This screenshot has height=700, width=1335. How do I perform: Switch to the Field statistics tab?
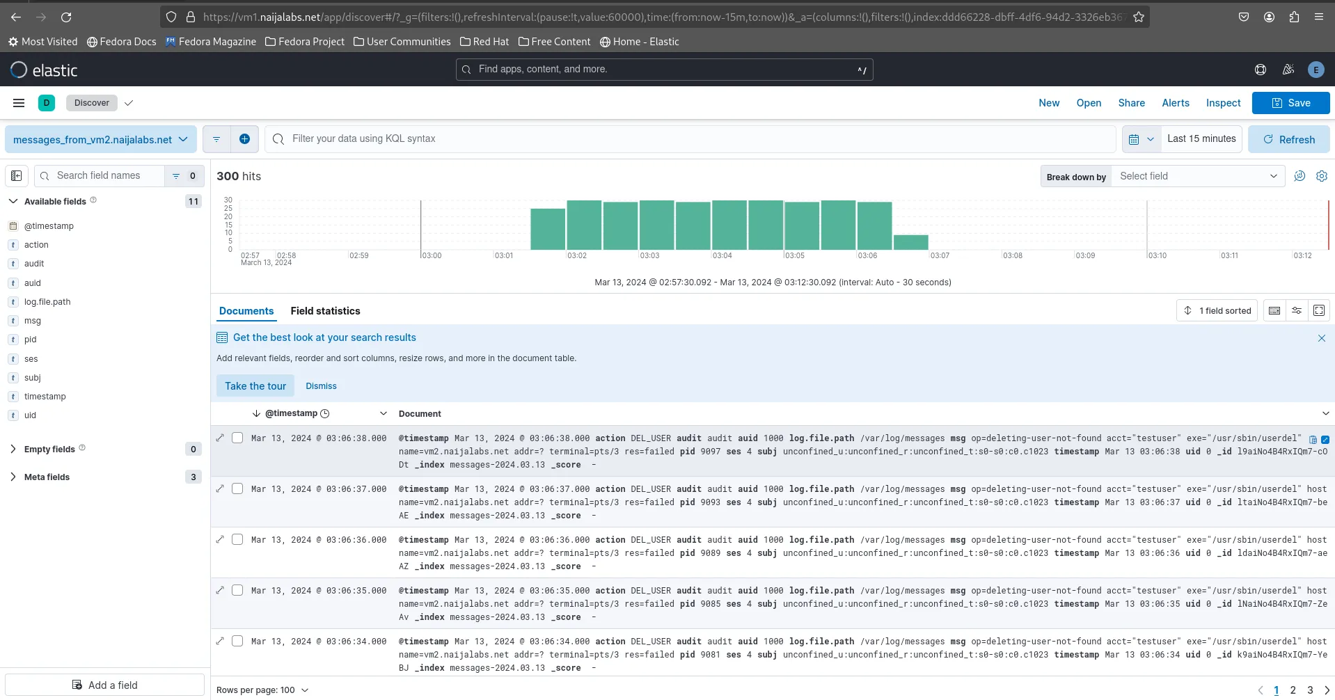pyautogui.click(x=325, y=311)
